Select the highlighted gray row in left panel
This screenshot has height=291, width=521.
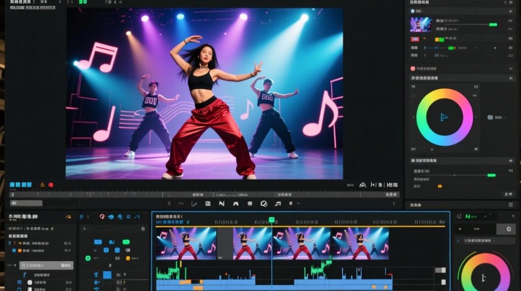point(46,265)
